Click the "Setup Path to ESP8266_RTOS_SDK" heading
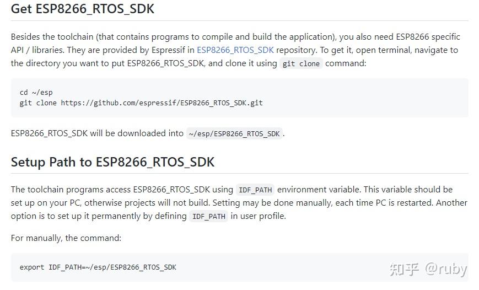 112,162
